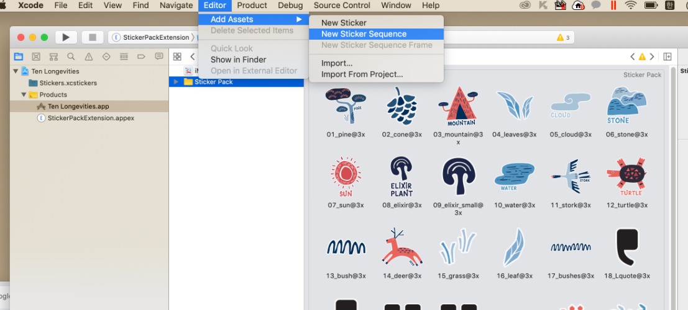The width and height of the screenshot is (688, 310).
Task: Jump to previous issue arrow
Action: [632, 56]
